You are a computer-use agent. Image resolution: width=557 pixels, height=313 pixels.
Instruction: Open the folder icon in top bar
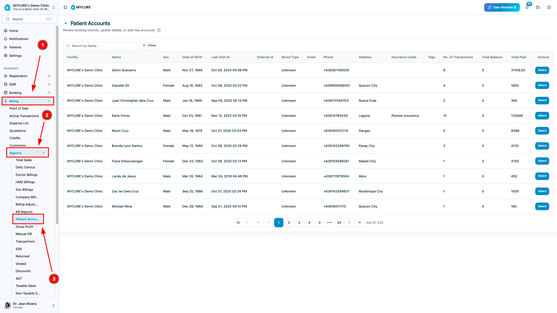tap(538, 8)
